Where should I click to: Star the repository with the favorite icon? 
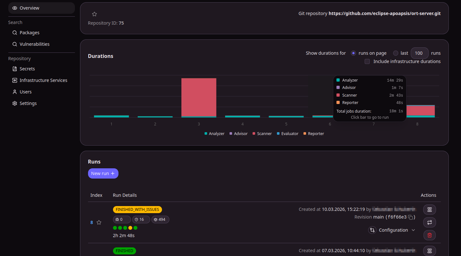pyautogui.click(x=94, y=14)
